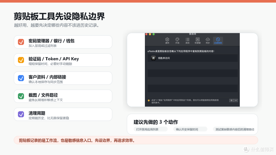The height and width of the screenshot is (155, 276).
Task: Click the heading 验证码 / Token / API Key
Action: (x=54, y=59)
